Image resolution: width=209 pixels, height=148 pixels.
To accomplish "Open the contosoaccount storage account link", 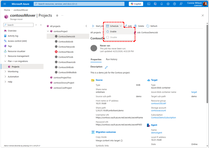I will (x=158, y=110).
